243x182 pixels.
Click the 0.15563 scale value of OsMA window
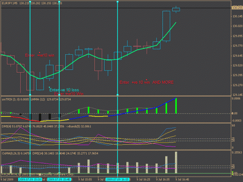[x=237, y=153]
